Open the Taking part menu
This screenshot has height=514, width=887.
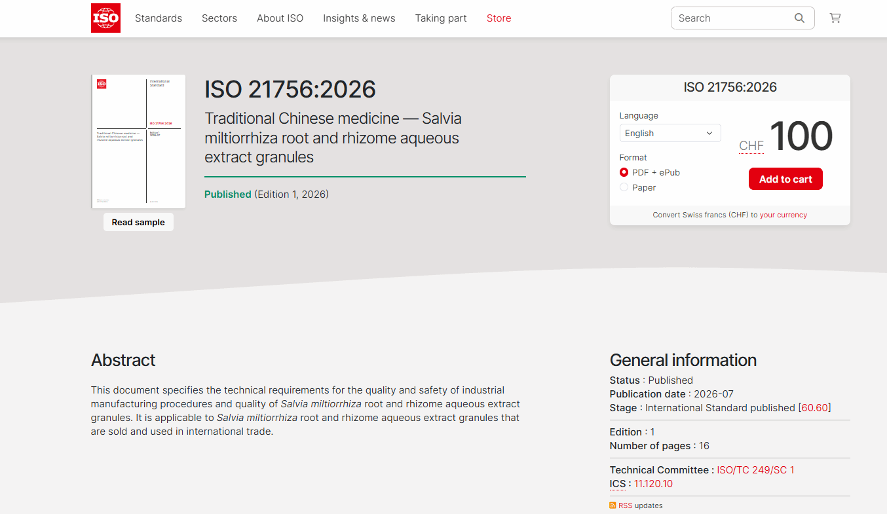pos(441,18)
